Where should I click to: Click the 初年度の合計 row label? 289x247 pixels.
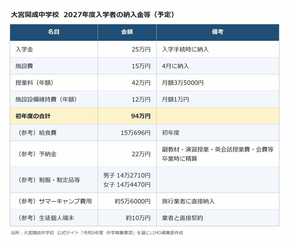(x=33, y=116)
